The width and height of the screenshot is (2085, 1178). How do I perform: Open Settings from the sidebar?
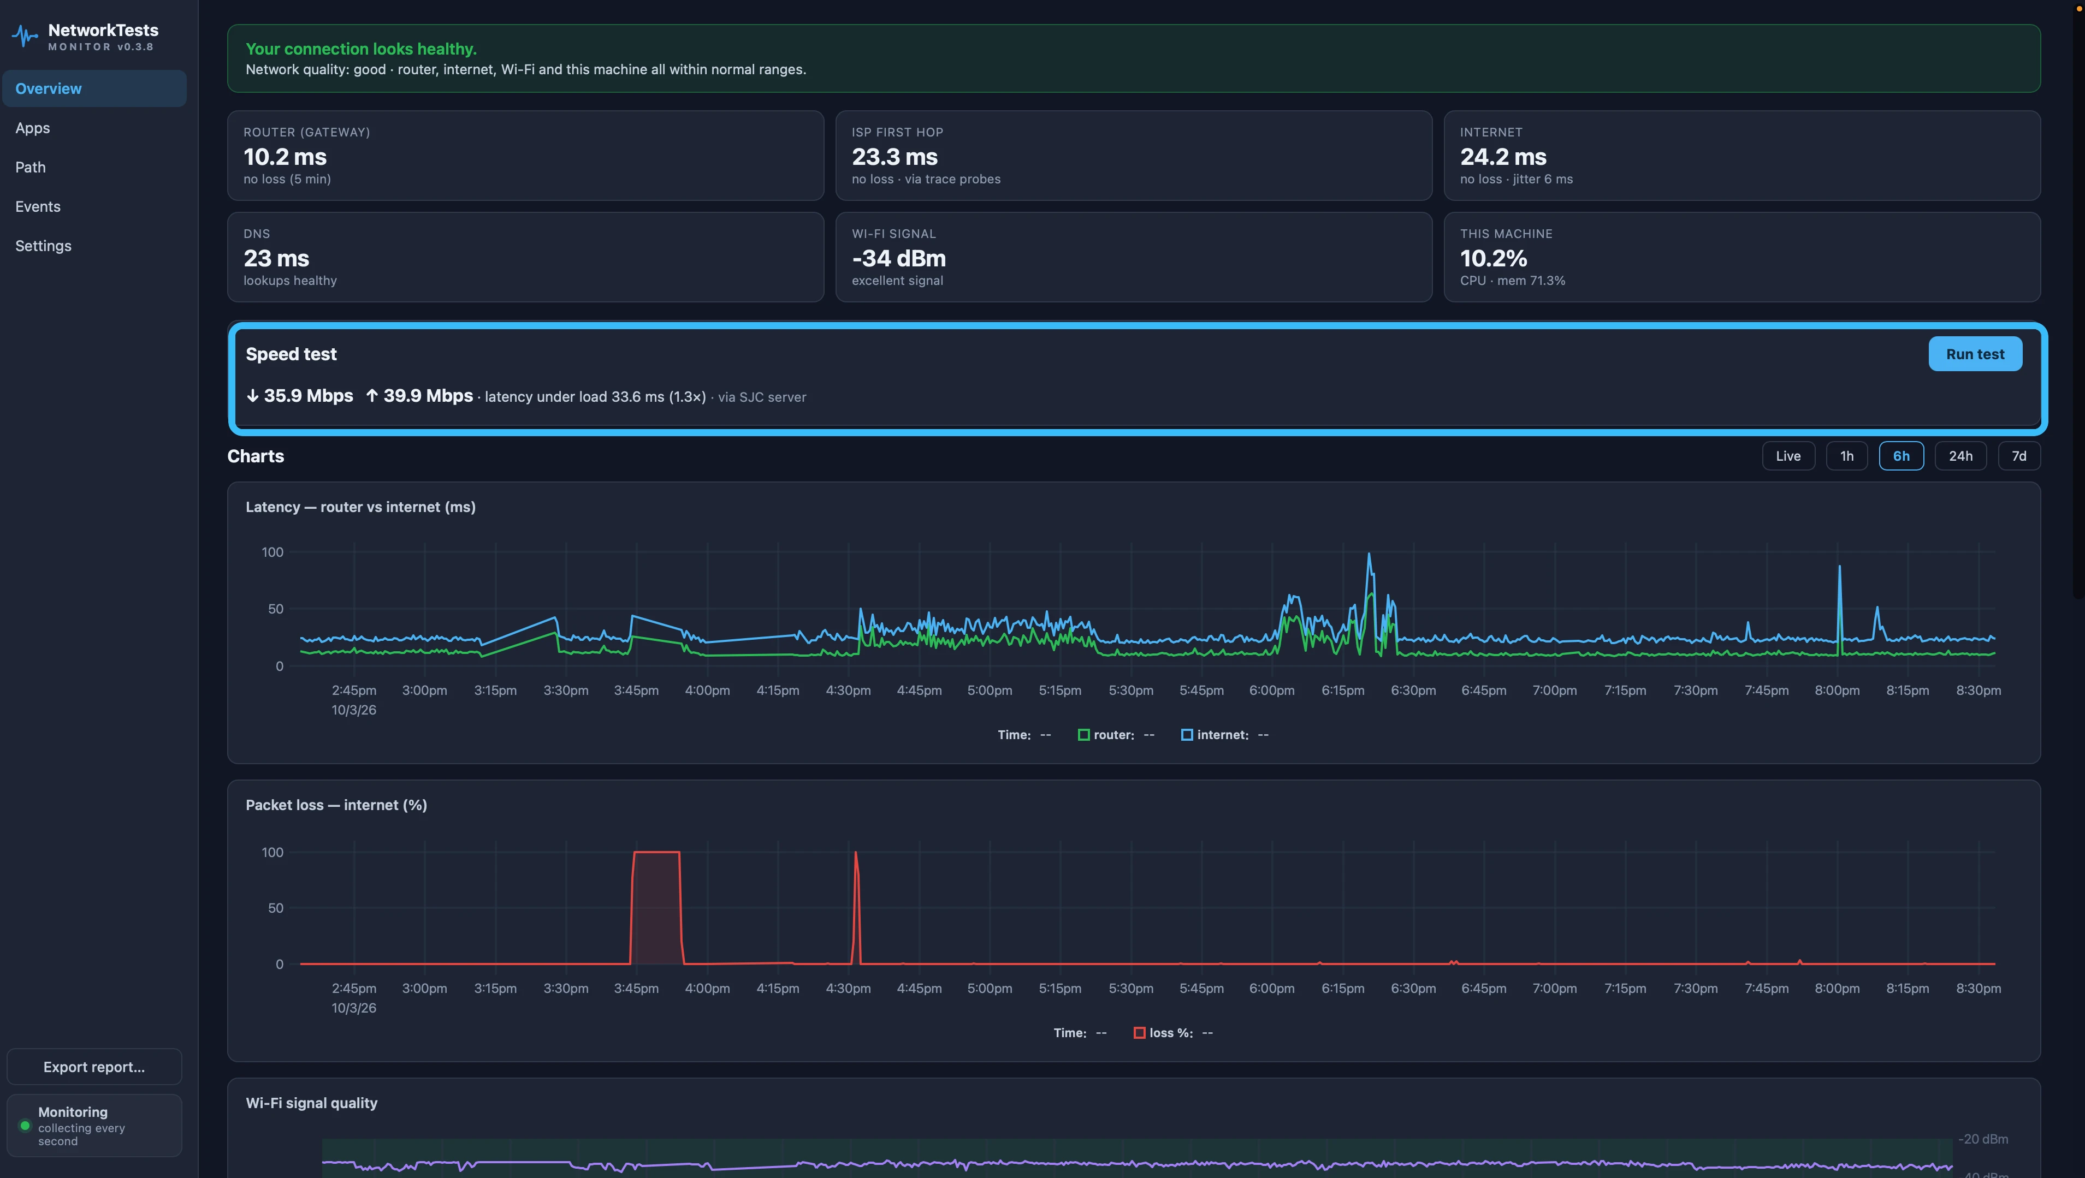coord(94,245)
